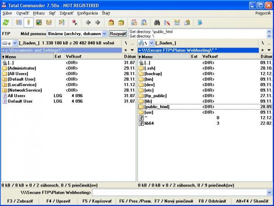This screenshot has width=274, height=206.
Task: Select the [Administrator] folder
Action: coord(68,68)
